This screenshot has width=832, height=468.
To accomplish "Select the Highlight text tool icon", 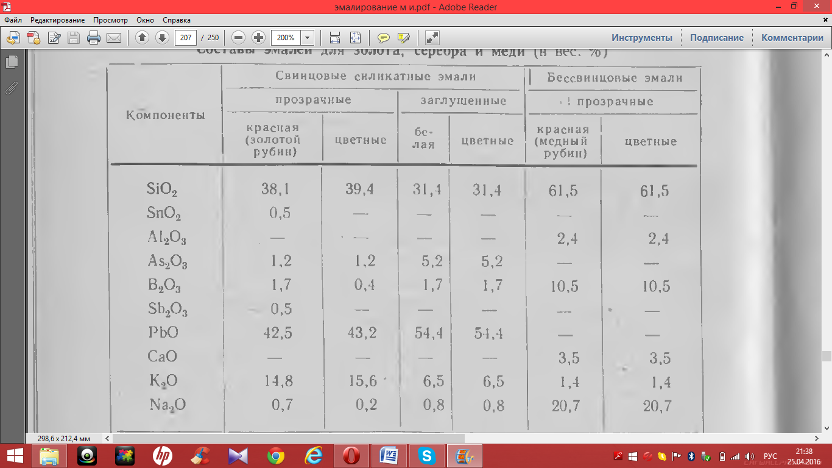I will [403, 38].
